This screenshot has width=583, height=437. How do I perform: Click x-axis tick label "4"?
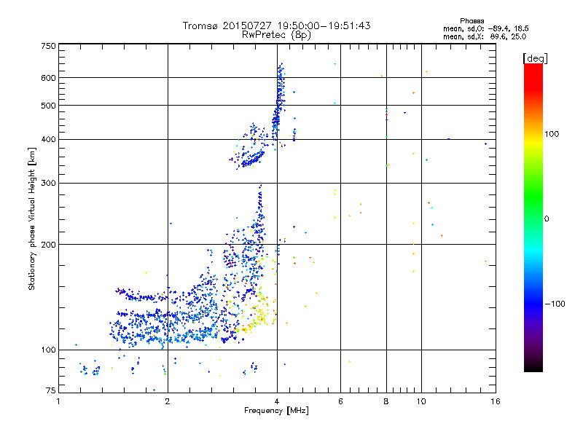[277, 401]
